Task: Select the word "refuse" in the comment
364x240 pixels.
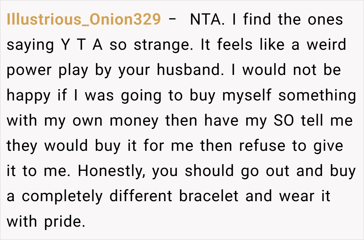Action: click(262, 146)
